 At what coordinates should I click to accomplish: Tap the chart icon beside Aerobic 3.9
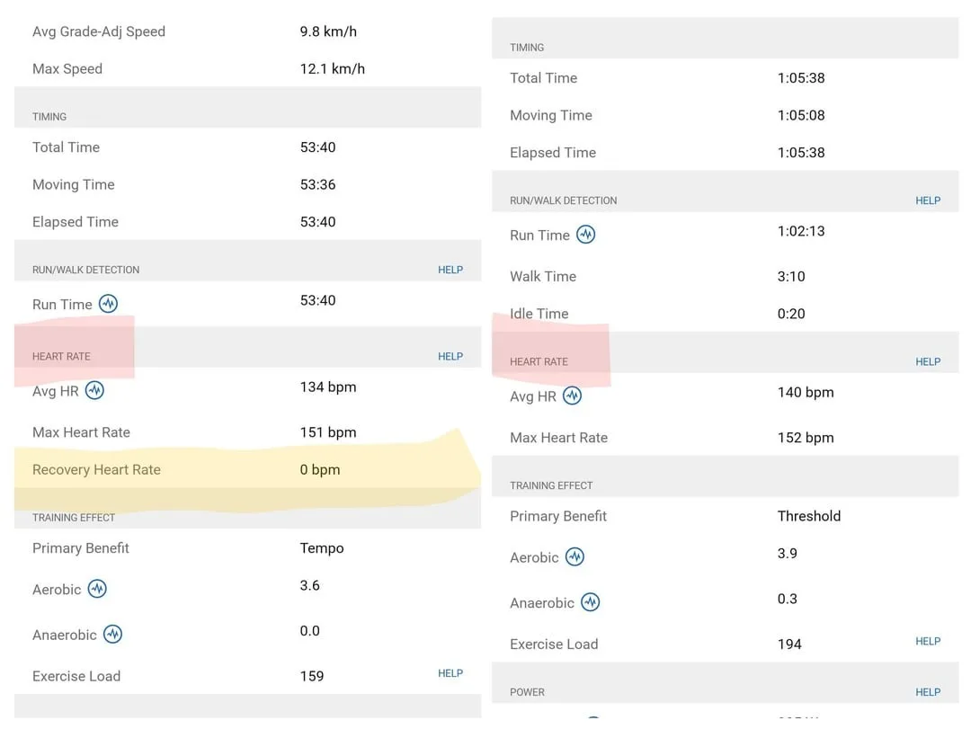[x=575, y=557]
